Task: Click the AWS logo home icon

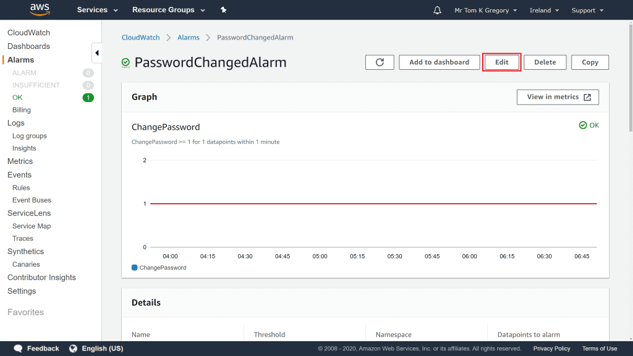Action: click(x=40, y=10)
